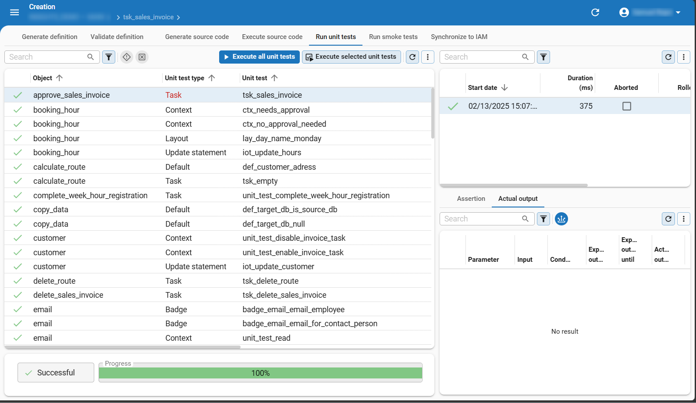696x403 pixels.
Task: Click the diamond prefilter icon beside the filter
Action: tap(127, 57)
